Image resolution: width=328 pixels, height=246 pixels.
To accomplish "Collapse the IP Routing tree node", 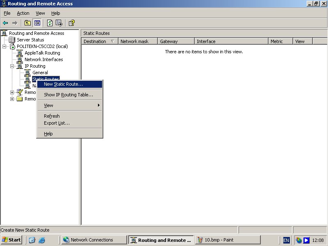I will pyautogui.click(x=12, y=66).
